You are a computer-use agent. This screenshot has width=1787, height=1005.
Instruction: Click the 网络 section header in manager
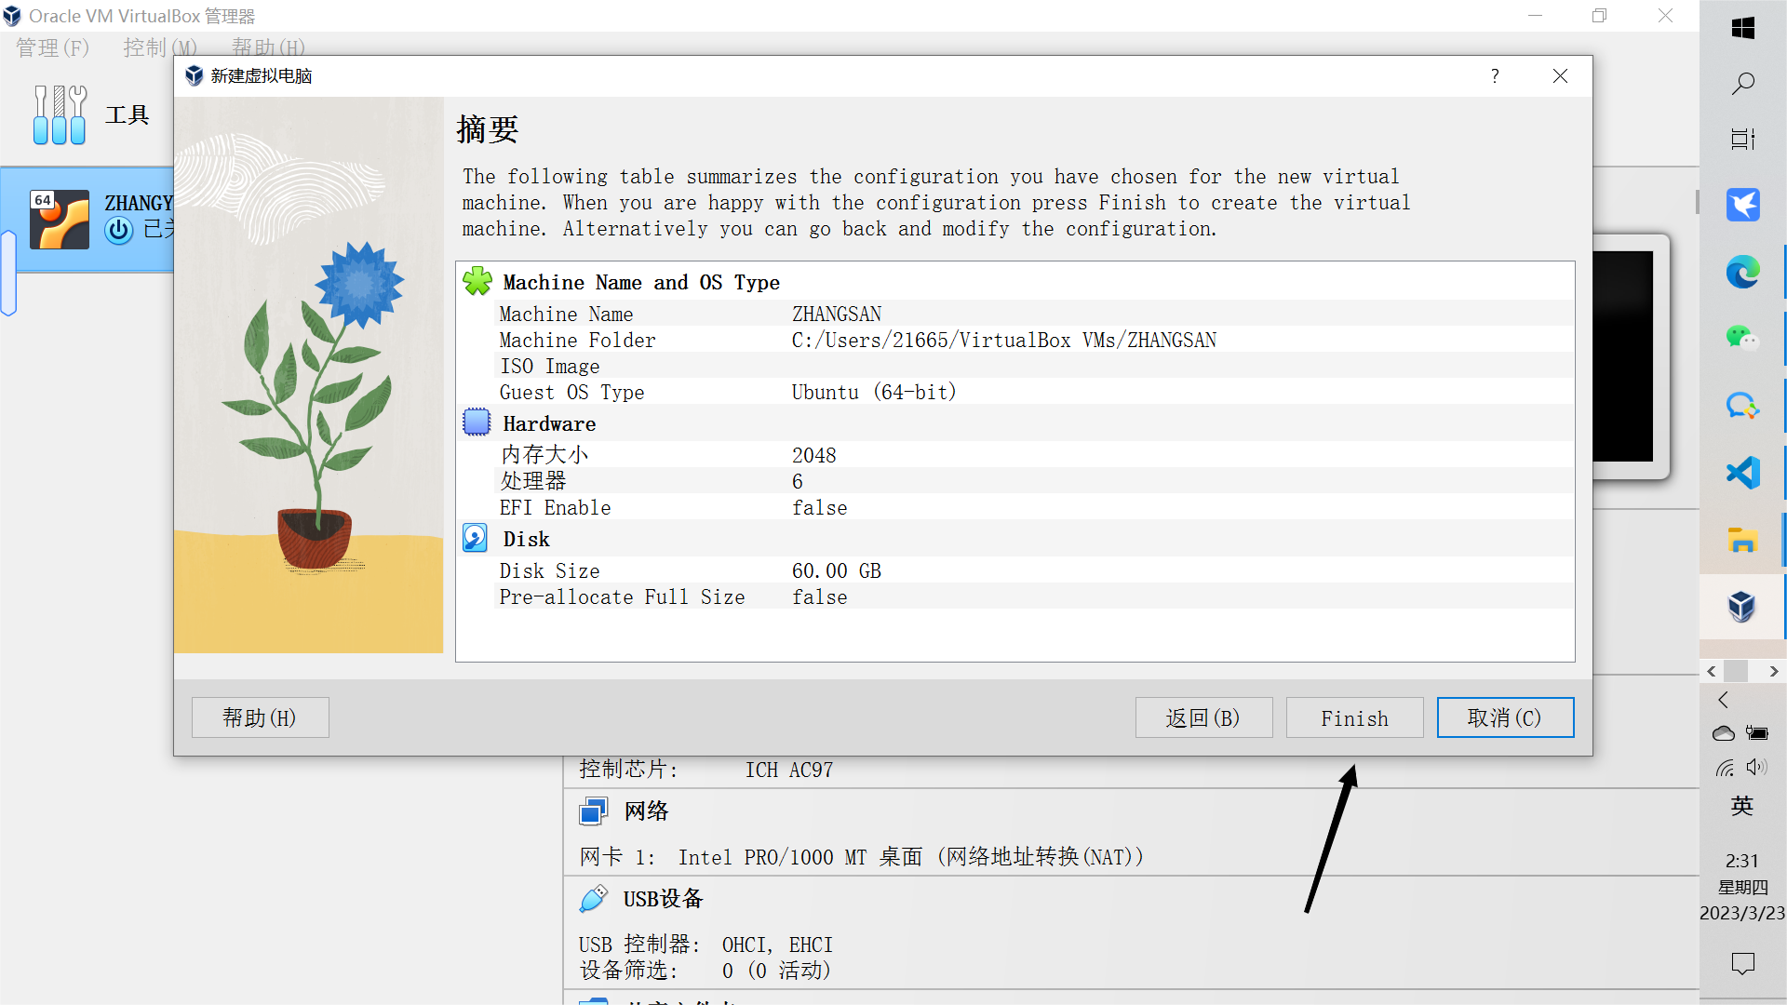click(647, 811)
